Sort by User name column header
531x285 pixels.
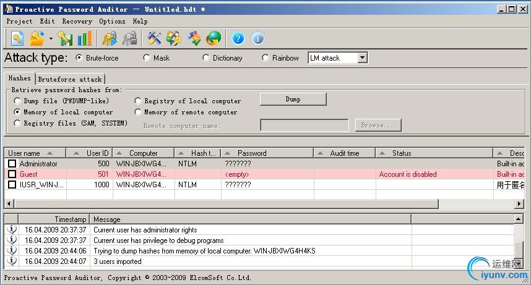(35, 153)
